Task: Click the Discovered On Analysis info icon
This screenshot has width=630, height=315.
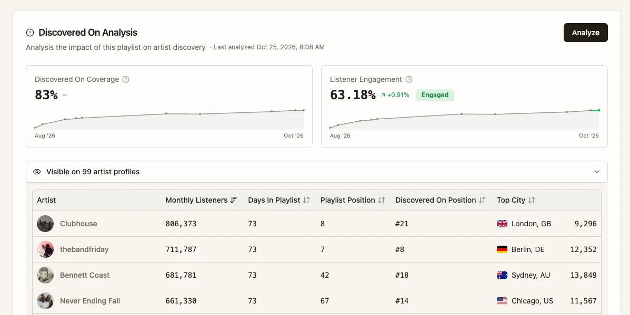Action: (29, 33)
